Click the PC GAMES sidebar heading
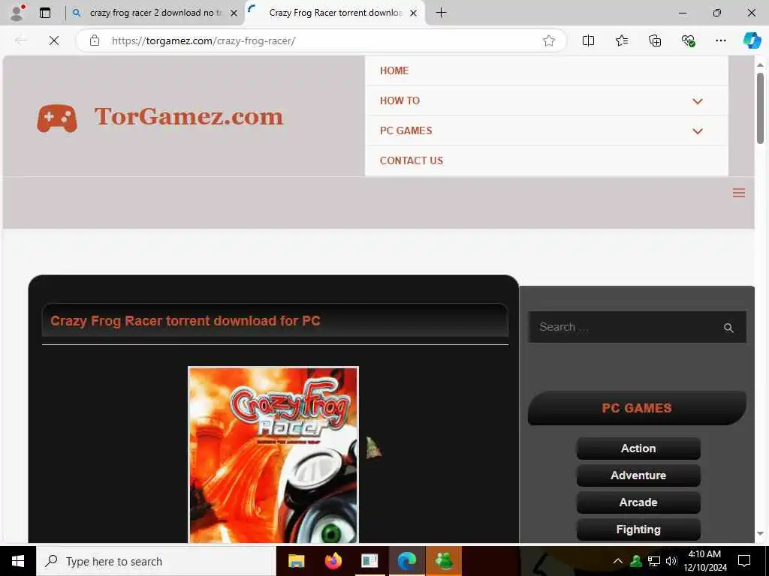The height and width of the screenshot is (576, 769). point(637,408)
